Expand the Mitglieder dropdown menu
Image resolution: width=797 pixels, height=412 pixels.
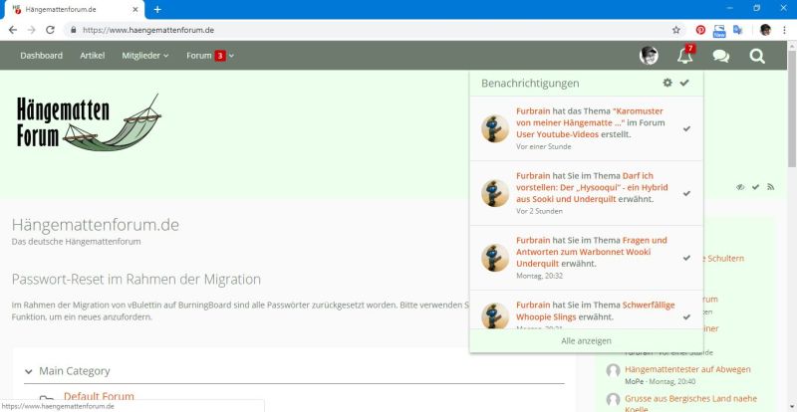click(x=145, y=56)
